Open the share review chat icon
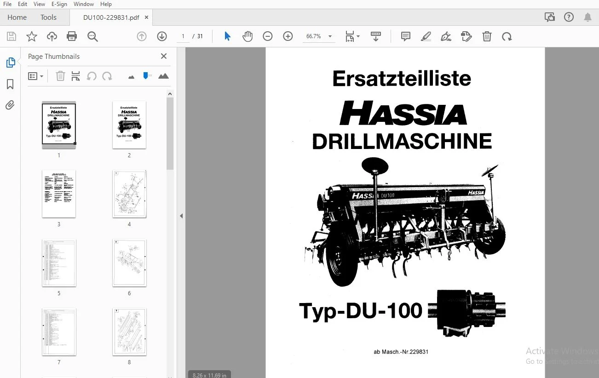599x378 pixels. point(549,17)
